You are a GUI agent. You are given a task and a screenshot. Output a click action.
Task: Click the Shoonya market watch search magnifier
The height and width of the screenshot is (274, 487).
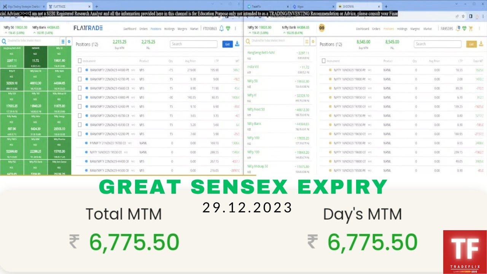coord(248,41)
